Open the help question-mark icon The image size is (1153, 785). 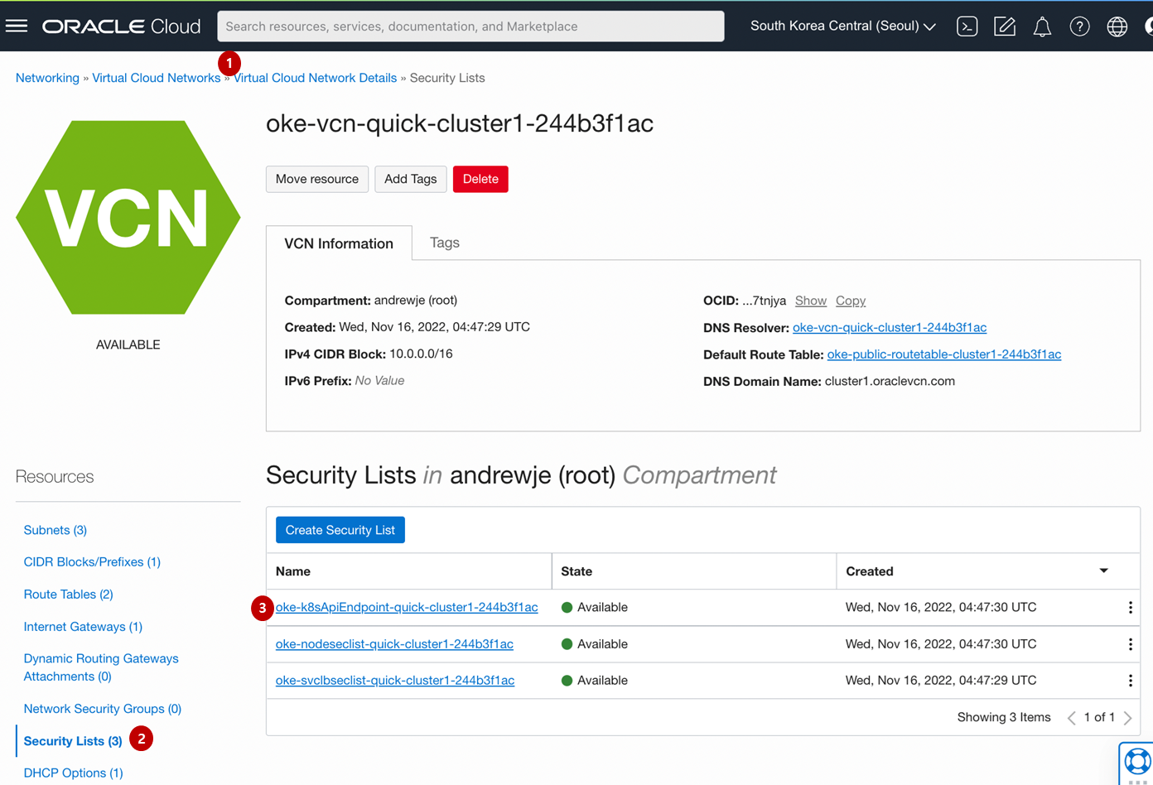point(1079,26)
